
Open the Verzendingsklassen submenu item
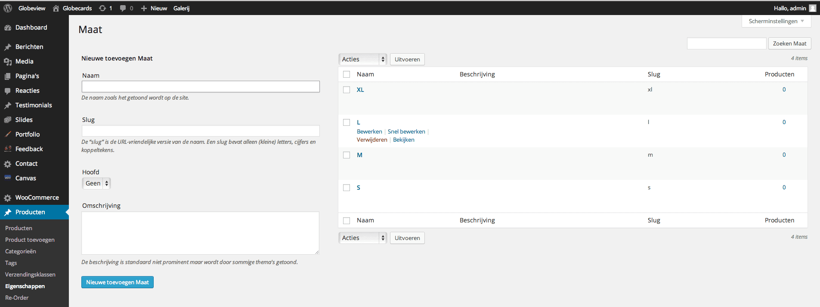30,274
